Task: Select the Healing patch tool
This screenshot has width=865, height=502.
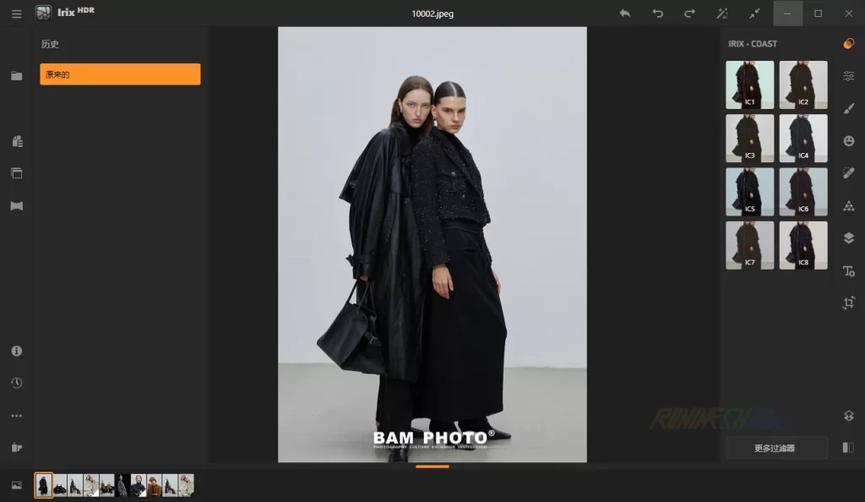Action: 848,172
